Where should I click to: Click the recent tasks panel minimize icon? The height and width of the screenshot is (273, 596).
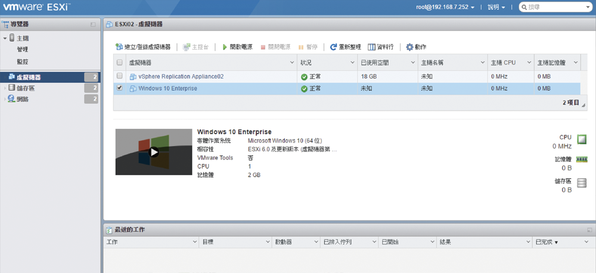[x=589, y=230]
